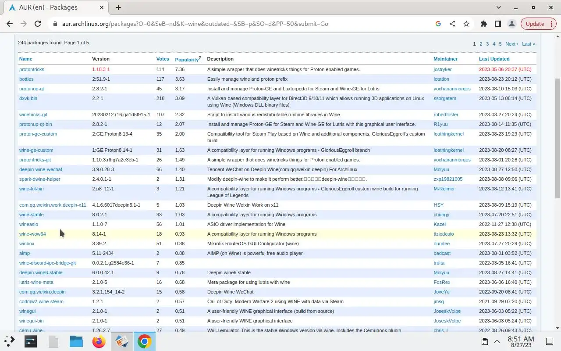Open the codmw2-wine-steam package link

(41, 301)
